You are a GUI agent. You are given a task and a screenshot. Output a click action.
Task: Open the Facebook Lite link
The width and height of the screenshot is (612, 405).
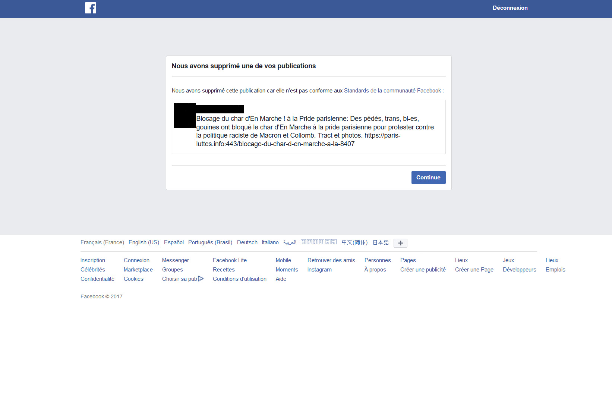pyautogui.click(x=230, y=260)
